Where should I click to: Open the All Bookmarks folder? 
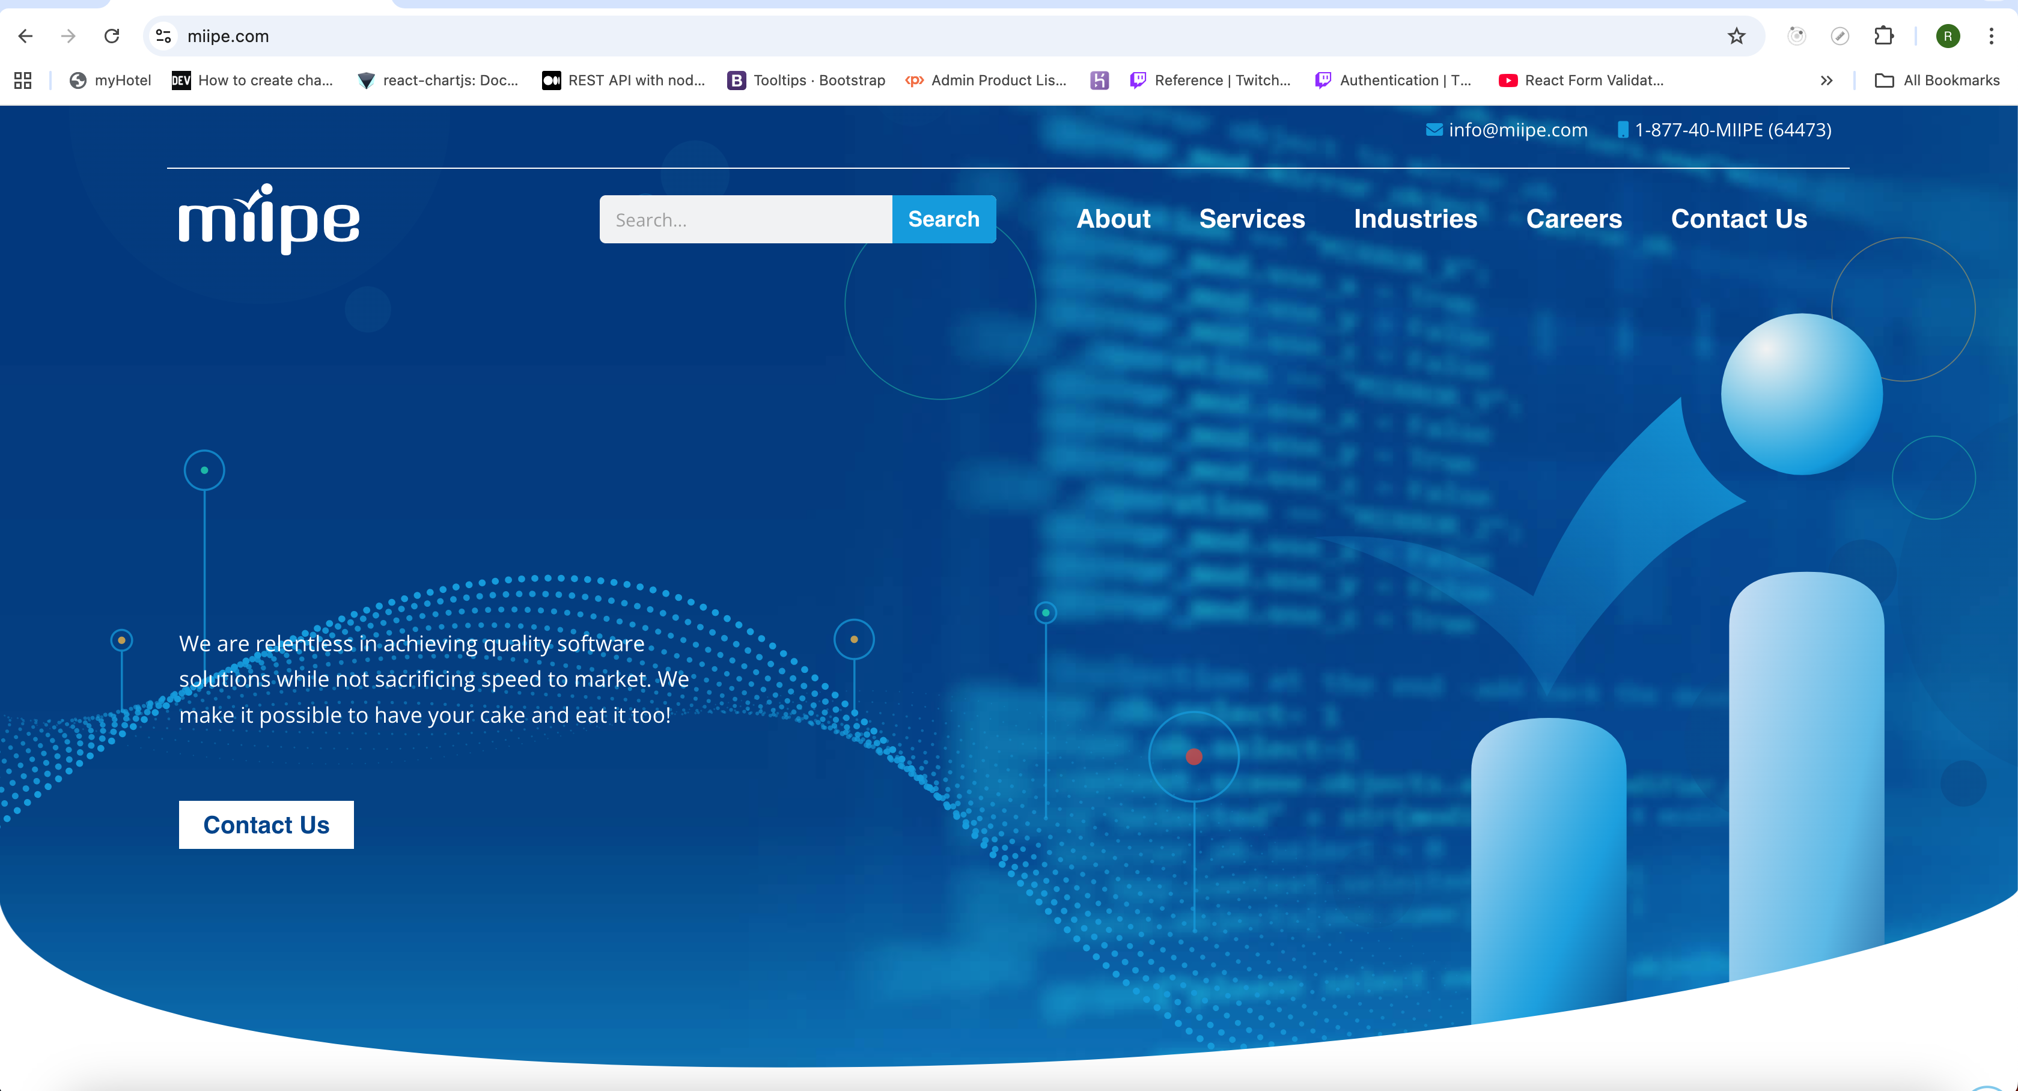1936,80
